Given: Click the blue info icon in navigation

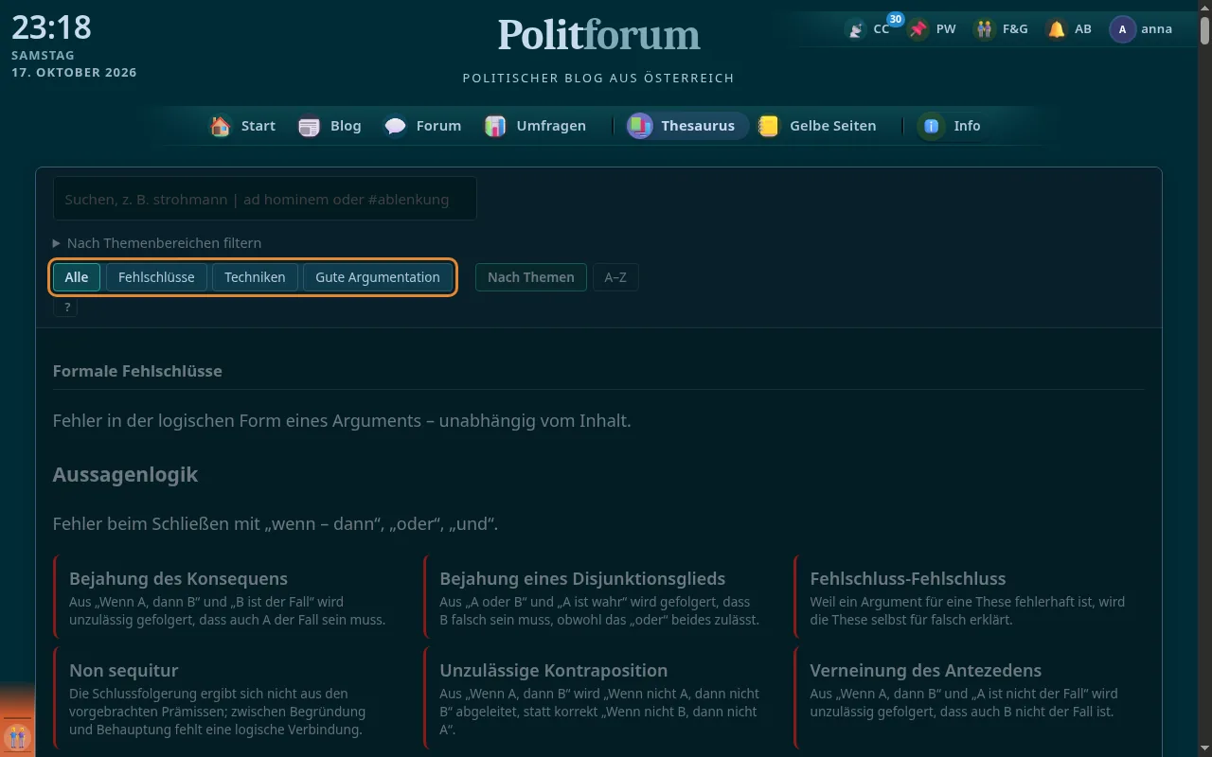Looking at the screenshot, I should click(x=932, y=126).
